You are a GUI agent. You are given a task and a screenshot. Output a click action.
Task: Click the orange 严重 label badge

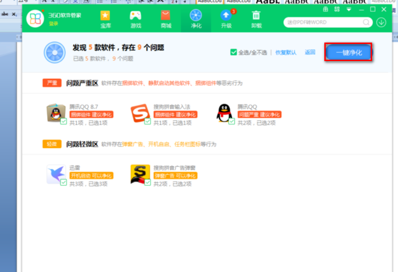click(52, 83)
